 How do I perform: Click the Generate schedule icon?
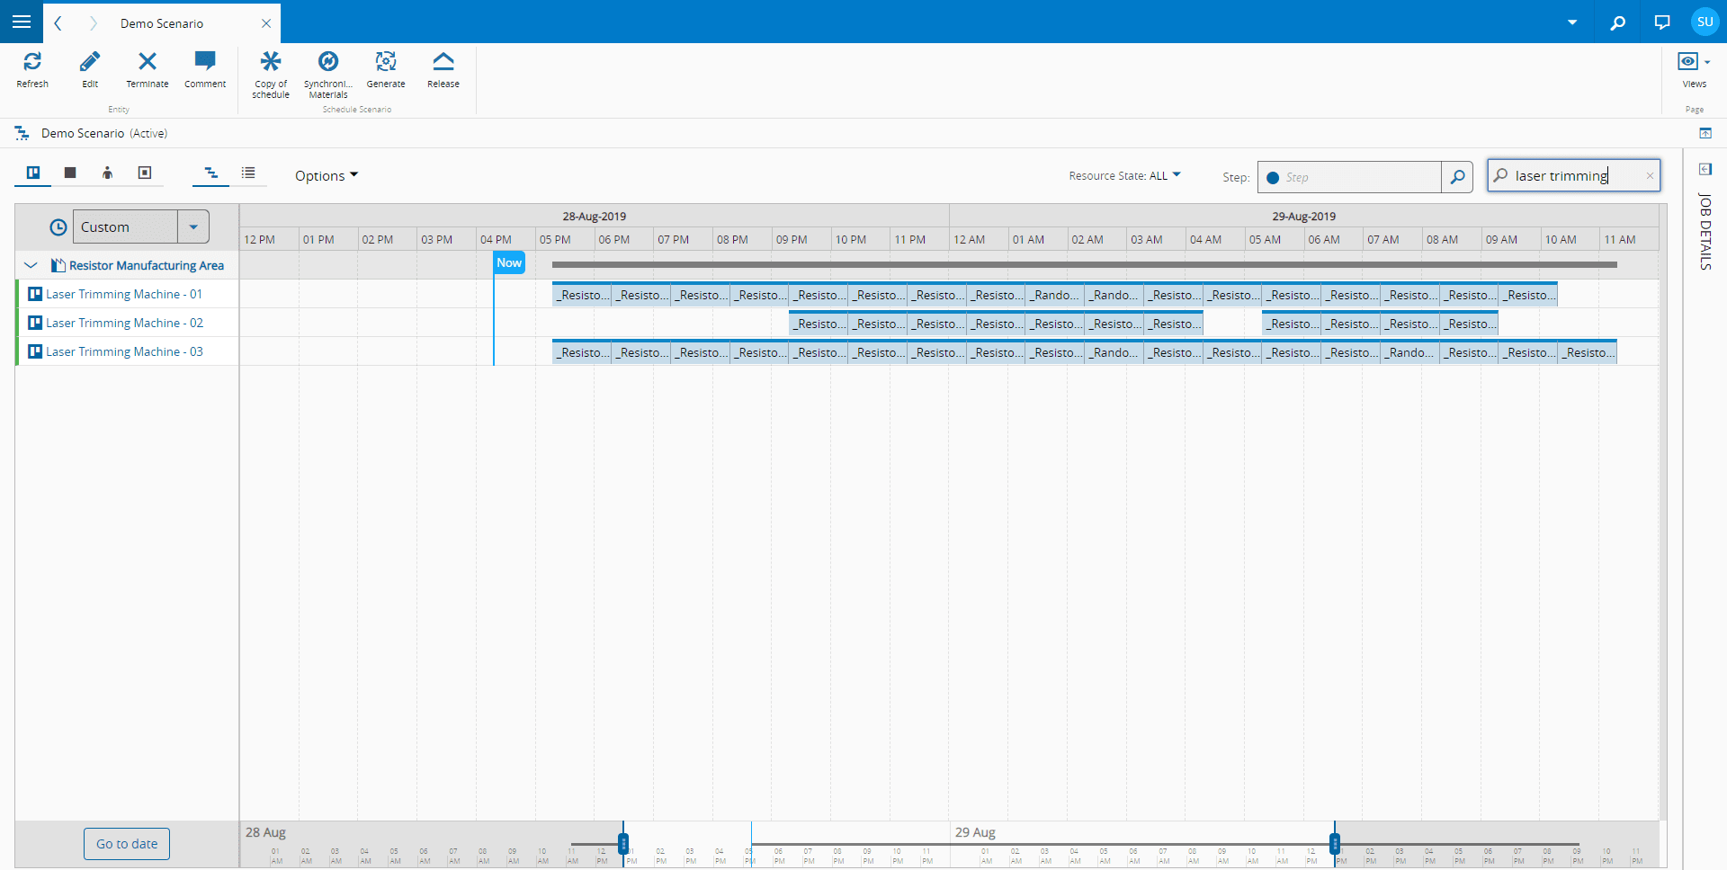click(386, 62)
